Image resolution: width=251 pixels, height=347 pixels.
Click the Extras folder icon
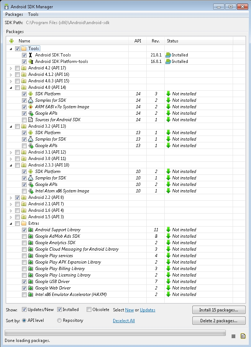(x=24, y=223)
